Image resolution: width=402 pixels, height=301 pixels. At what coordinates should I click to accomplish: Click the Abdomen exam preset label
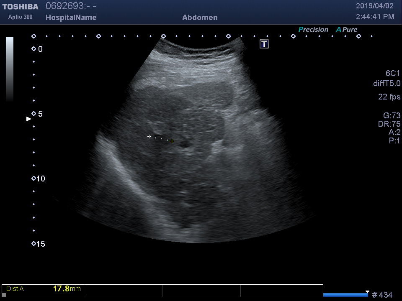[200, 18]
